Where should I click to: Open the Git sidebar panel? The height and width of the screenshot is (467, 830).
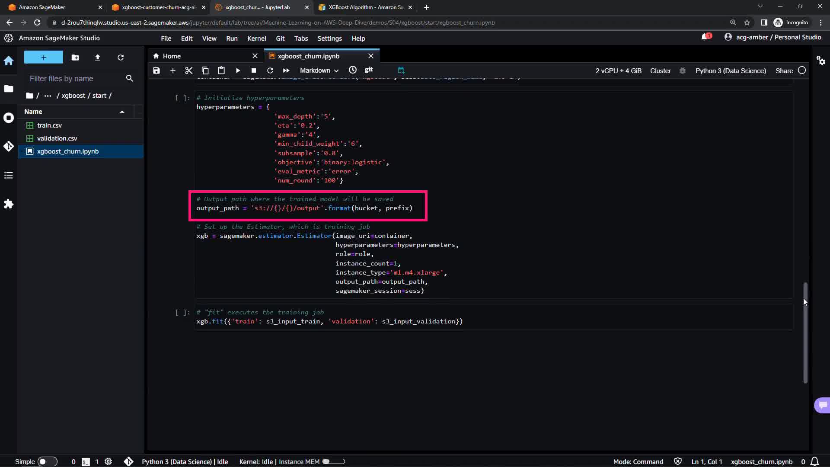[9, 147]
